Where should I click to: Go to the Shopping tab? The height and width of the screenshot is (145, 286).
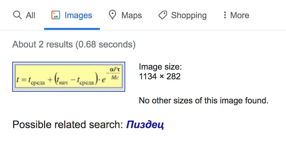click(189, 15)
